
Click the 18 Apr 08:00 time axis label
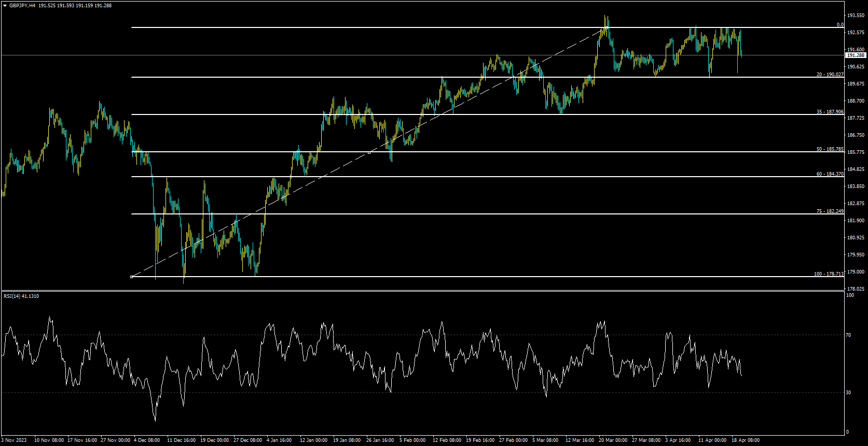coord(746,440)
